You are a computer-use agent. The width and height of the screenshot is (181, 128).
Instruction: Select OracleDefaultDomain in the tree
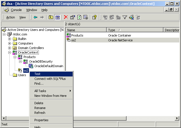49,66
